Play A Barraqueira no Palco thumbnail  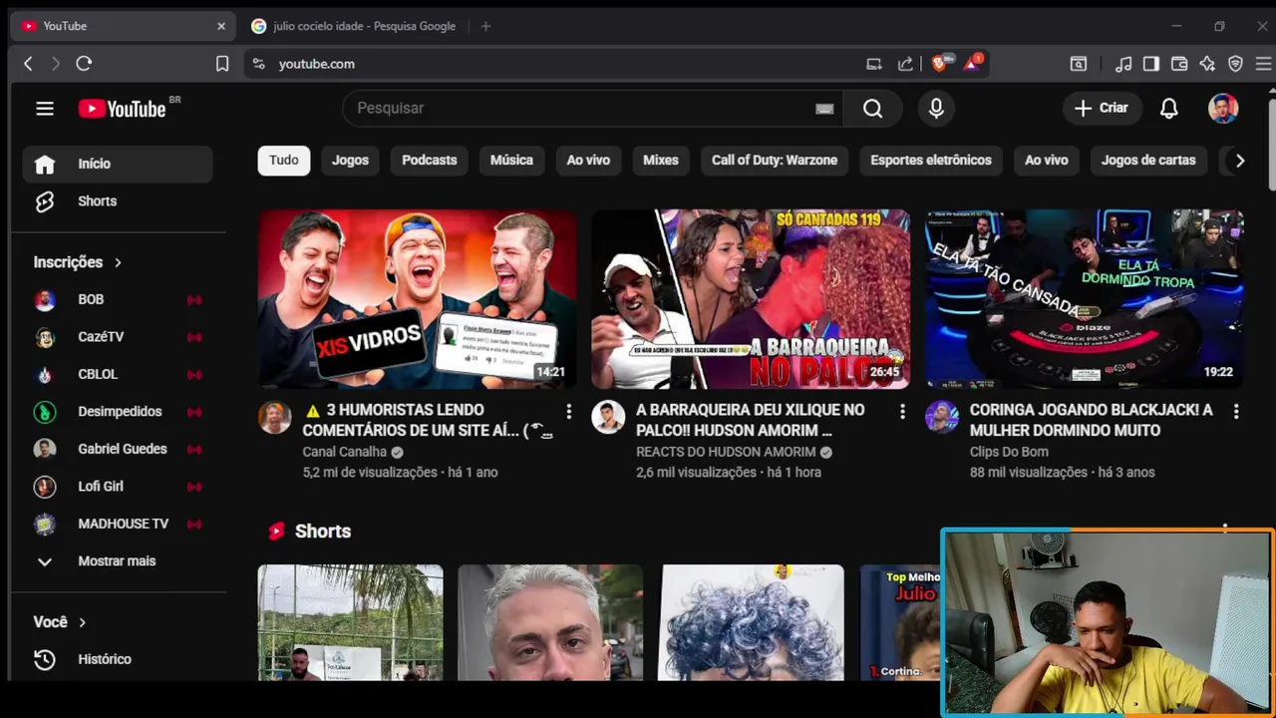(751, 299)
